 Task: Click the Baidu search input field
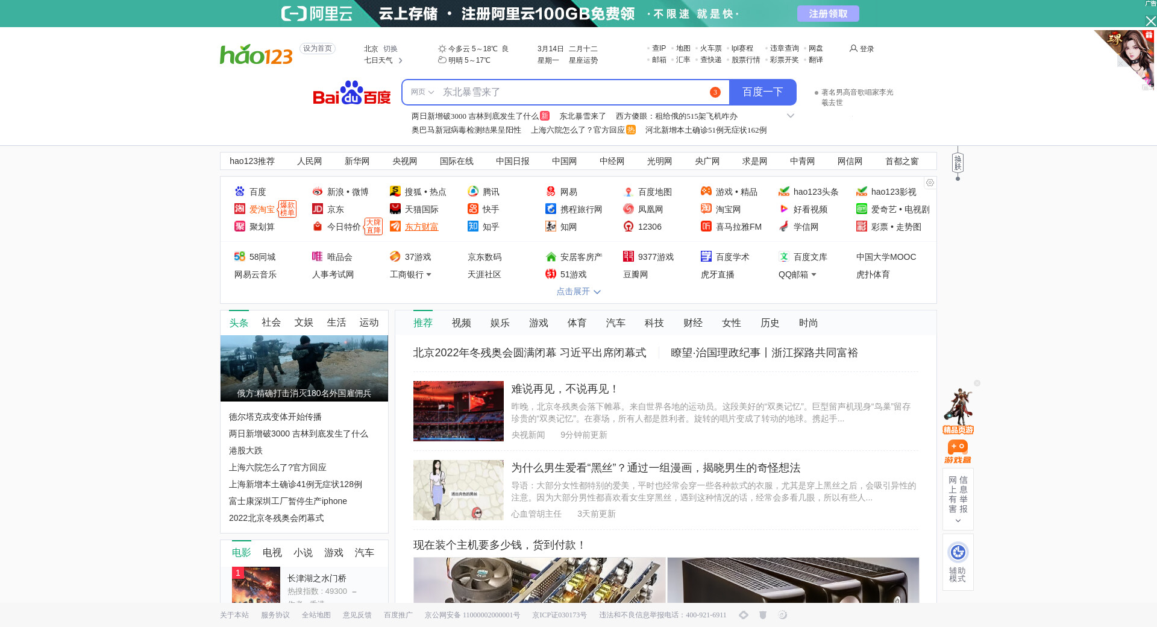pos(572,92)
